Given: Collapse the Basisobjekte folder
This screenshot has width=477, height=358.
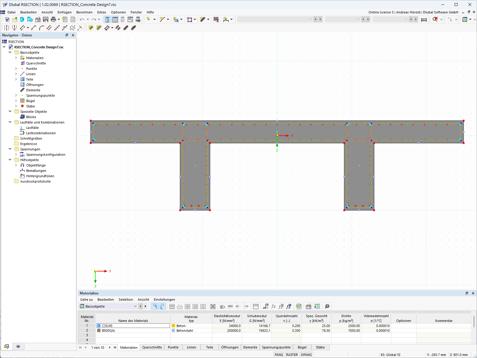Looking at the screenshot, I should pos(10,52).
